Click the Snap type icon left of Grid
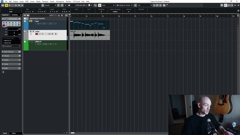The width and height of the screenshot is (240, 135). point(100,5)
